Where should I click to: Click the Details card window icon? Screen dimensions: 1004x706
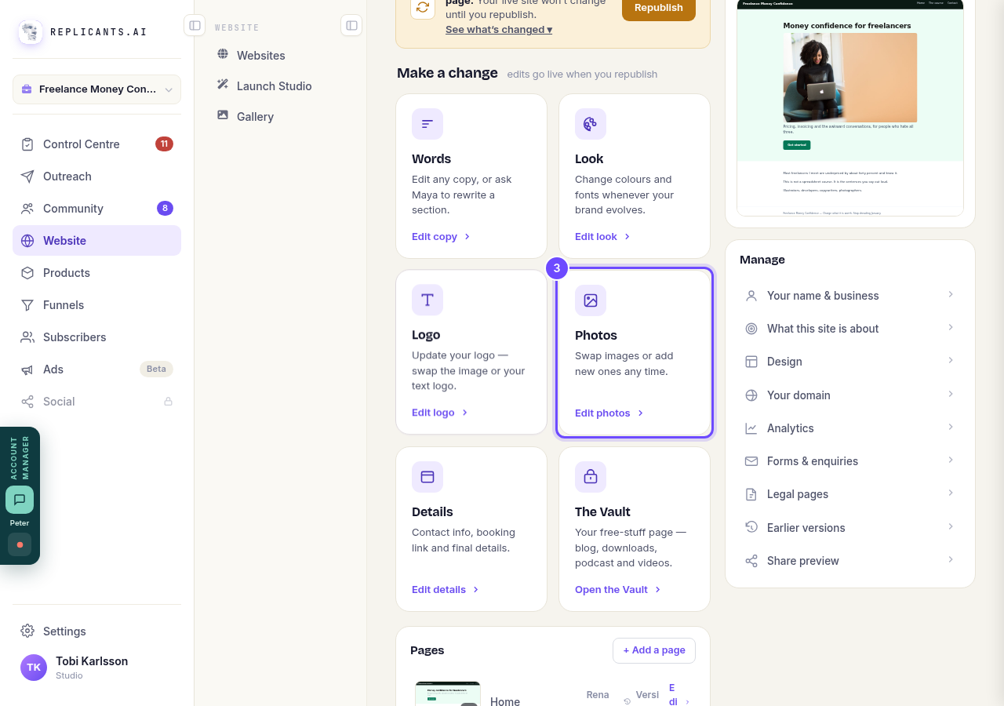click(427, 476)
